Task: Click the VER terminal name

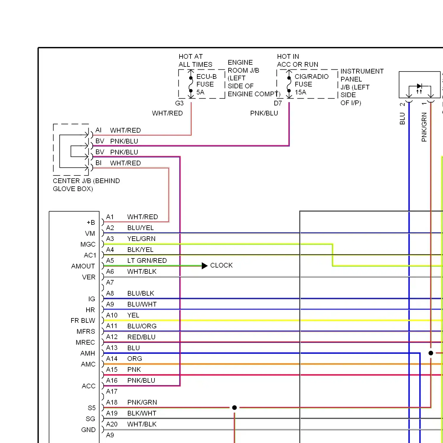Action: click(x=89, y=277)
